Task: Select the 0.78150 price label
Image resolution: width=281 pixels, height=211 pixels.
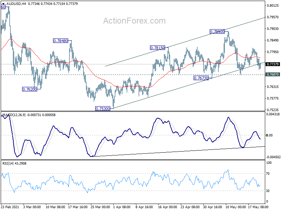Action: (x=157, y=48)
